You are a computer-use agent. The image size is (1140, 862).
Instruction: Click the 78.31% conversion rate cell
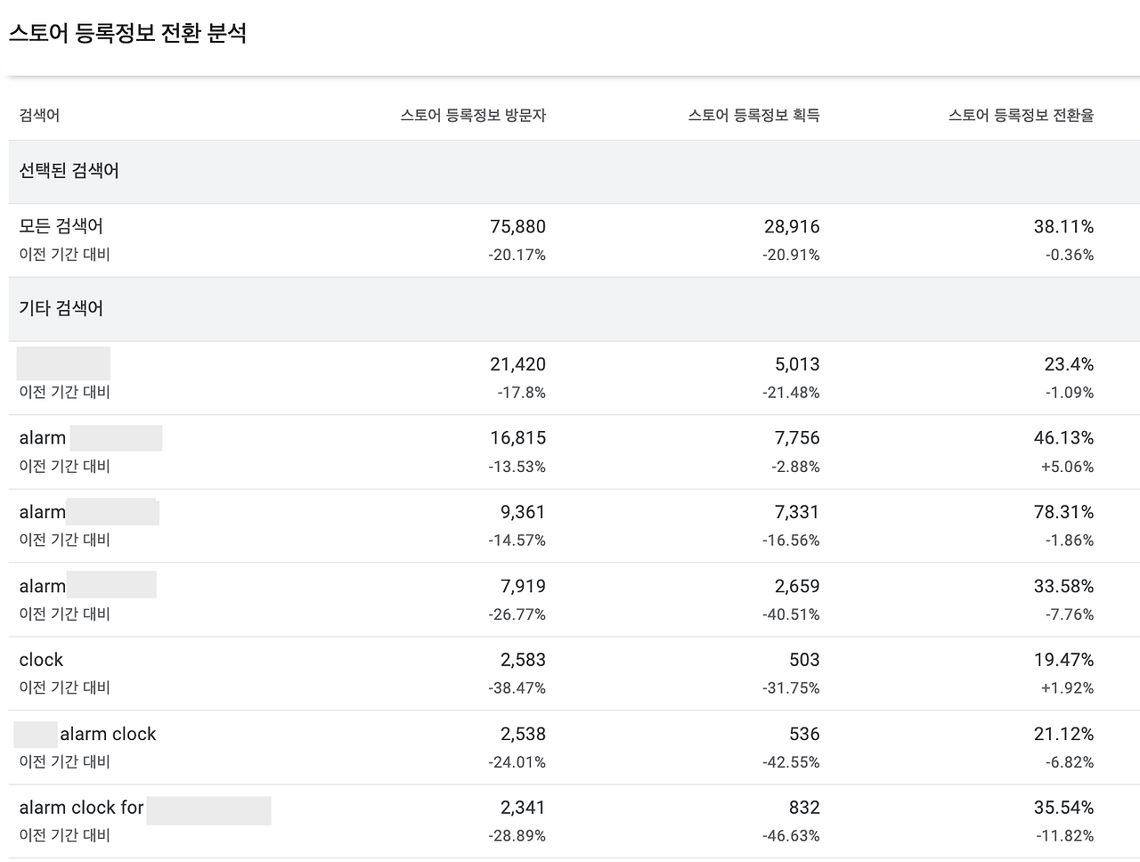[1063, 512]
